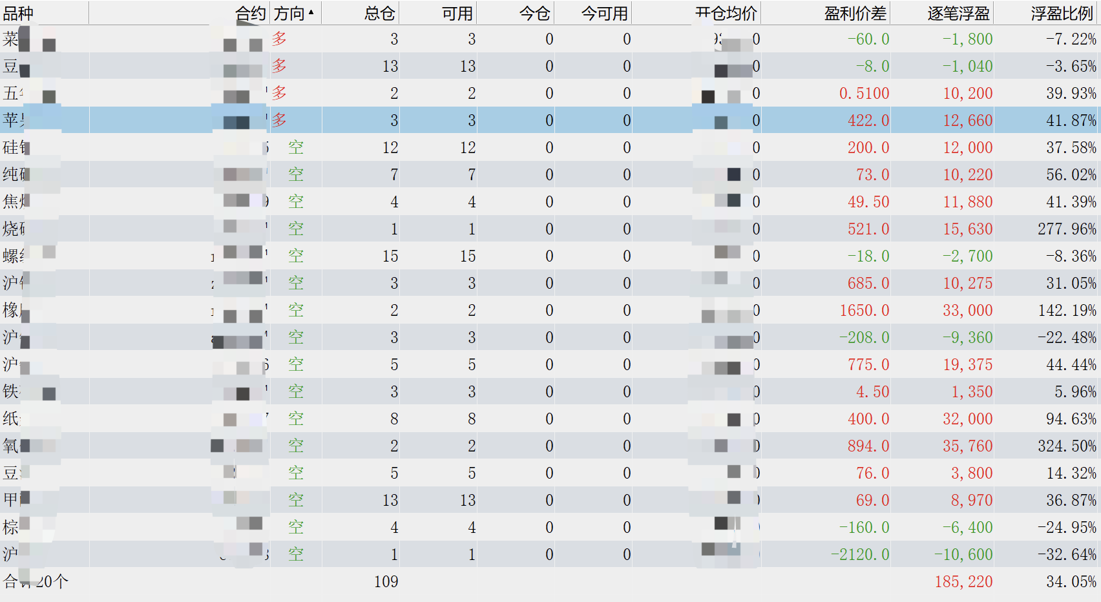Sort by the 浮盈比例 column header
Image resolution: width=1101 pixels, height=602 pixels.
pyautogui.click(x=1062, y=13)
